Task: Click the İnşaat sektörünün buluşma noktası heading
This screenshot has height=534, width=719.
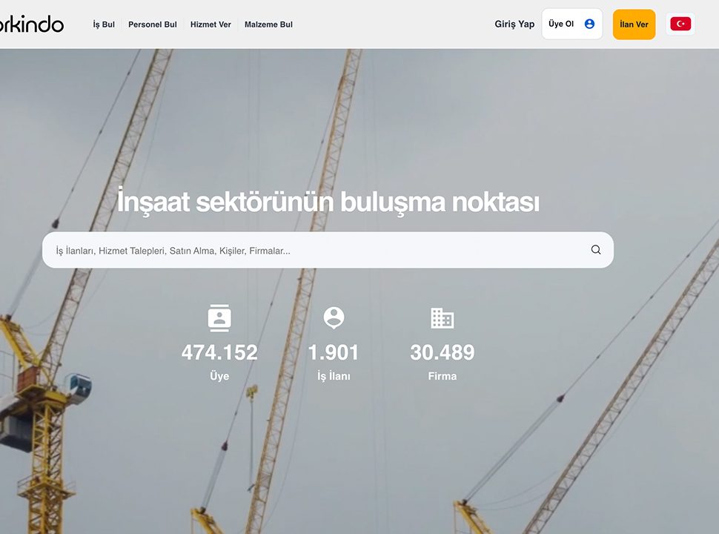Action: tap(328, 201)
